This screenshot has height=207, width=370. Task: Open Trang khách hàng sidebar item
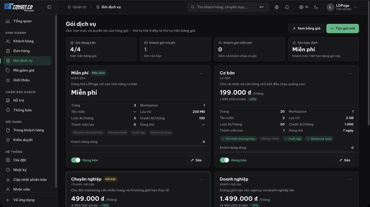click(x=27, y=130)
